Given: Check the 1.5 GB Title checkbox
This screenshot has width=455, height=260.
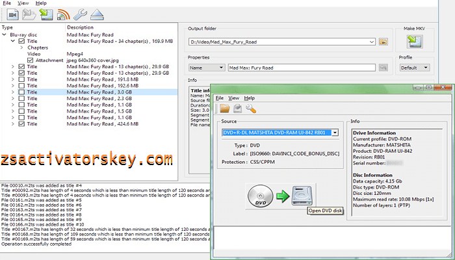Looking at the screenshot, I should click(x=21, y=111).
